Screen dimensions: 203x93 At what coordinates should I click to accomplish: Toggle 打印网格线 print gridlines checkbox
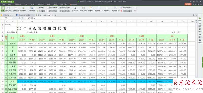[48, 11]
